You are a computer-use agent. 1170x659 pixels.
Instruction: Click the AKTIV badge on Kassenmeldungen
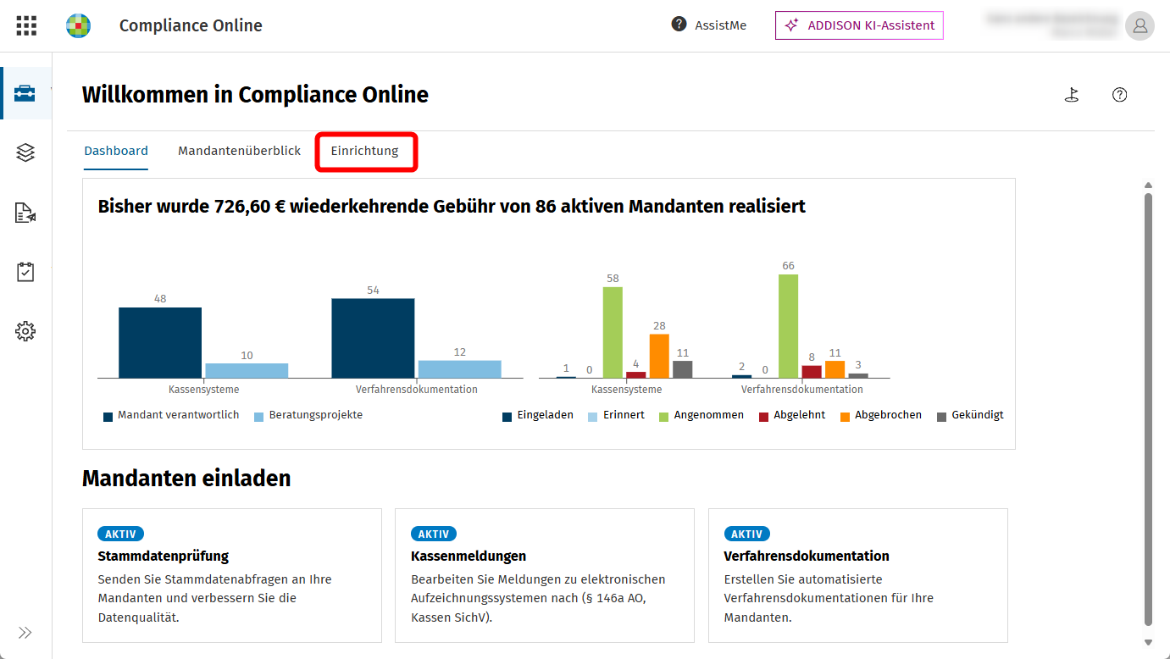[434, 534]
